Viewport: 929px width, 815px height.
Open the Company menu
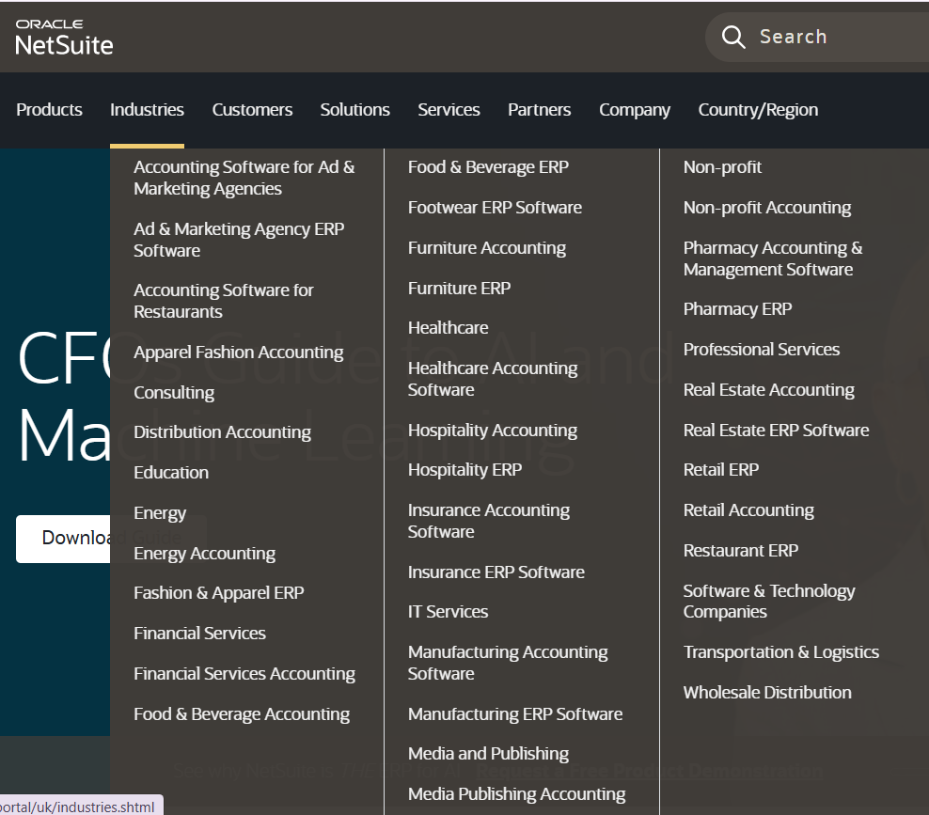[635, 110]
